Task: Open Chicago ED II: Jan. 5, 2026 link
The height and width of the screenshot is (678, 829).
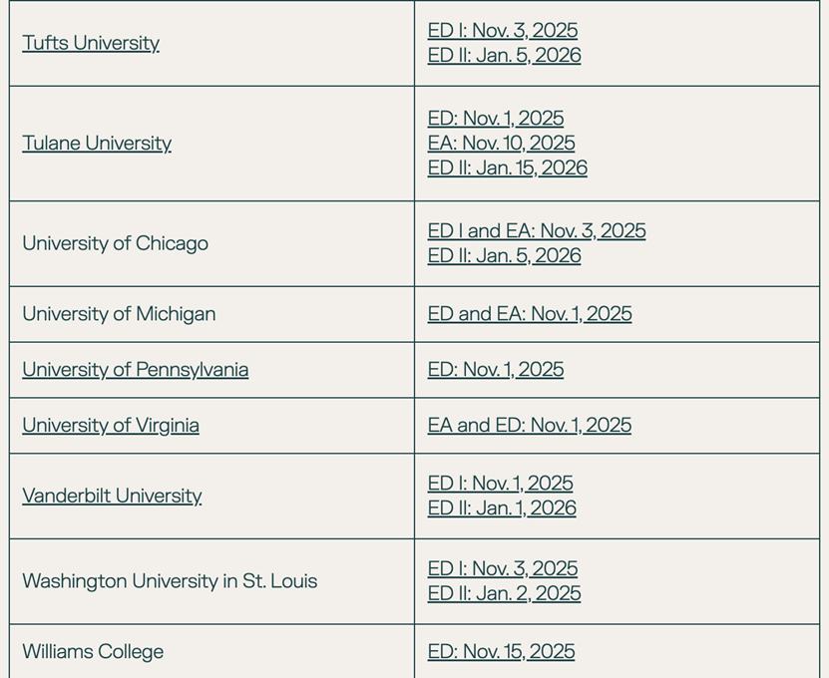Action: pos(504,256)
